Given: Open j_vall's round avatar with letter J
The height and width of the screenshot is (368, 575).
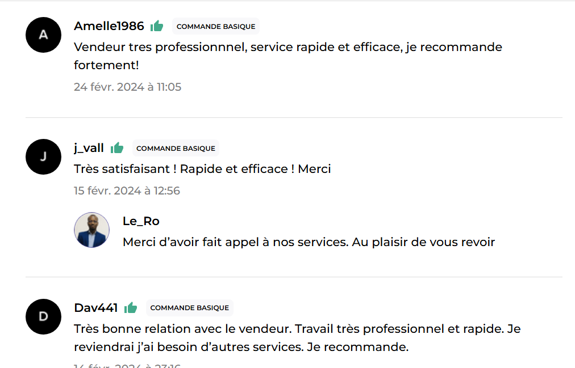Looking at the screenshot, I should click(x=43, y=156).
